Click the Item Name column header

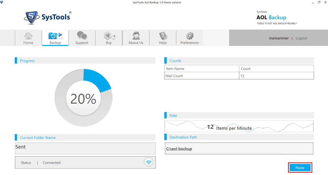pos(202,69)
